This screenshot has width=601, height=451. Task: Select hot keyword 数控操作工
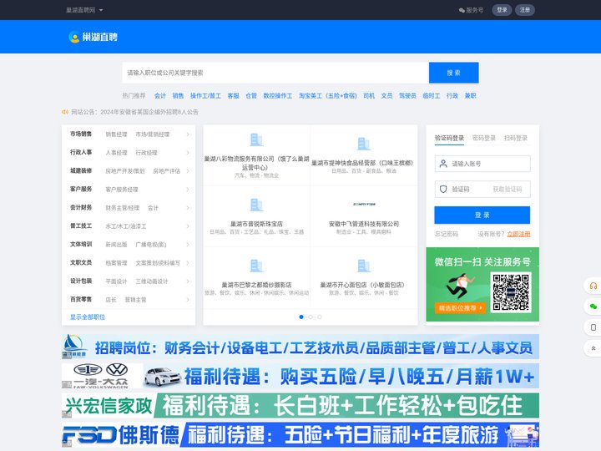point(277,95)
